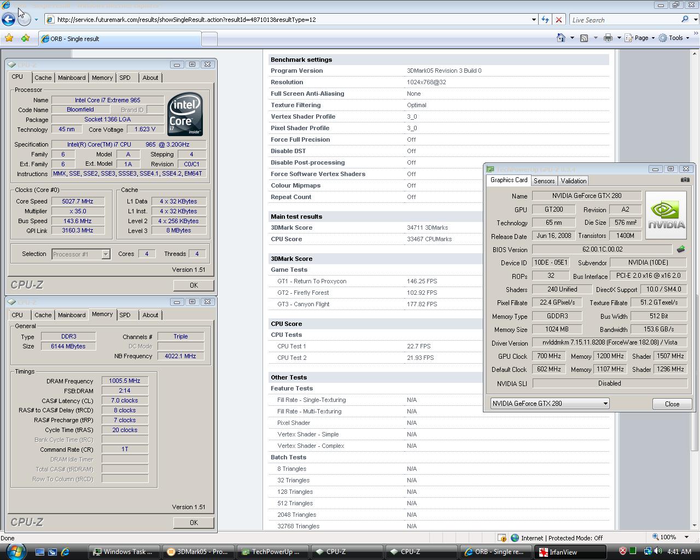Screen dimensions: 700x560
Task: Switch to Mainboard tab in upper CPU-Z window
Action: click(72, 78)
